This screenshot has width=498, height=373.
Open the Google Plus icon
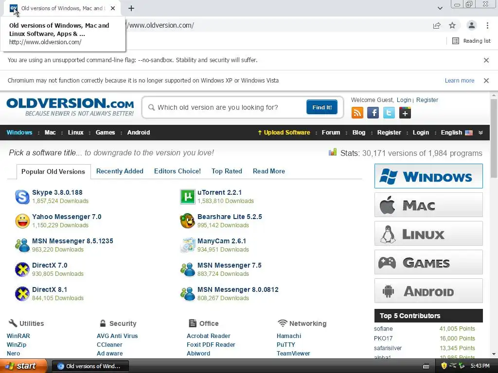[x=405, y=113]
